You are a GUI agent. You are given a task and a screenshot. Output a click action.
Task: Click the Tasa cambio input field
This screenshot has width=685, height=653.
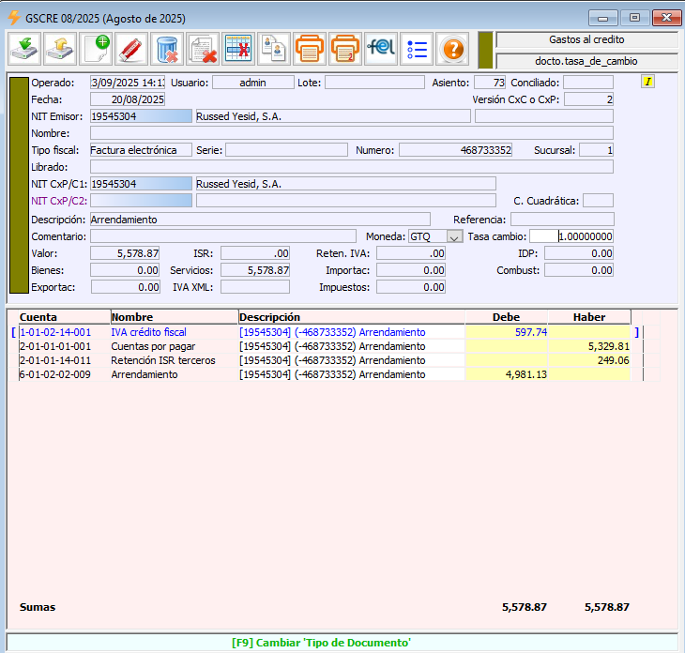point(571,236)
